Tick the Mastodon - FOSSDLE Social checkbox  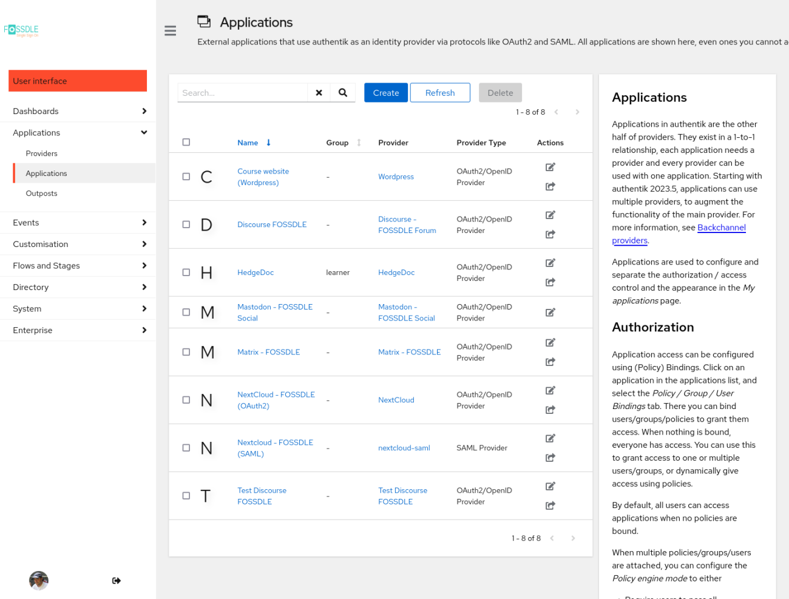(186, 313)
